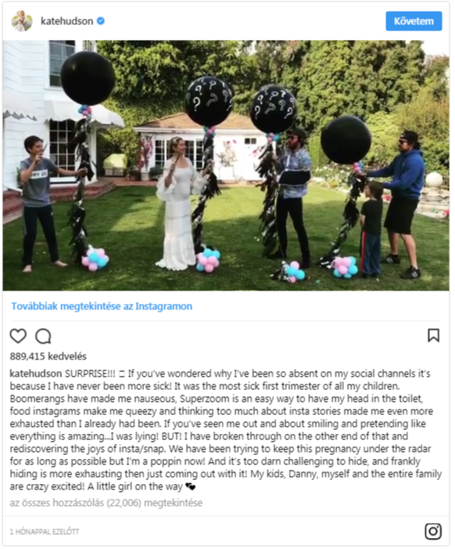View all 22,006 comments link
The height and width of the screenshot is (549, 455).
[106, 503]
